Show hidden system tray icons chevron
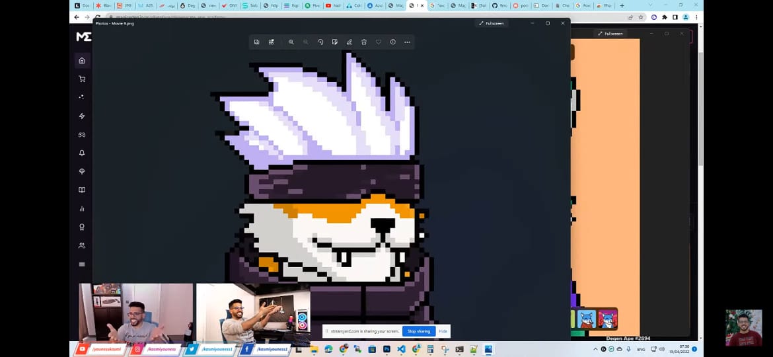Image resolution: width=773 pixels, height=357 pixels. coord(595,349)
